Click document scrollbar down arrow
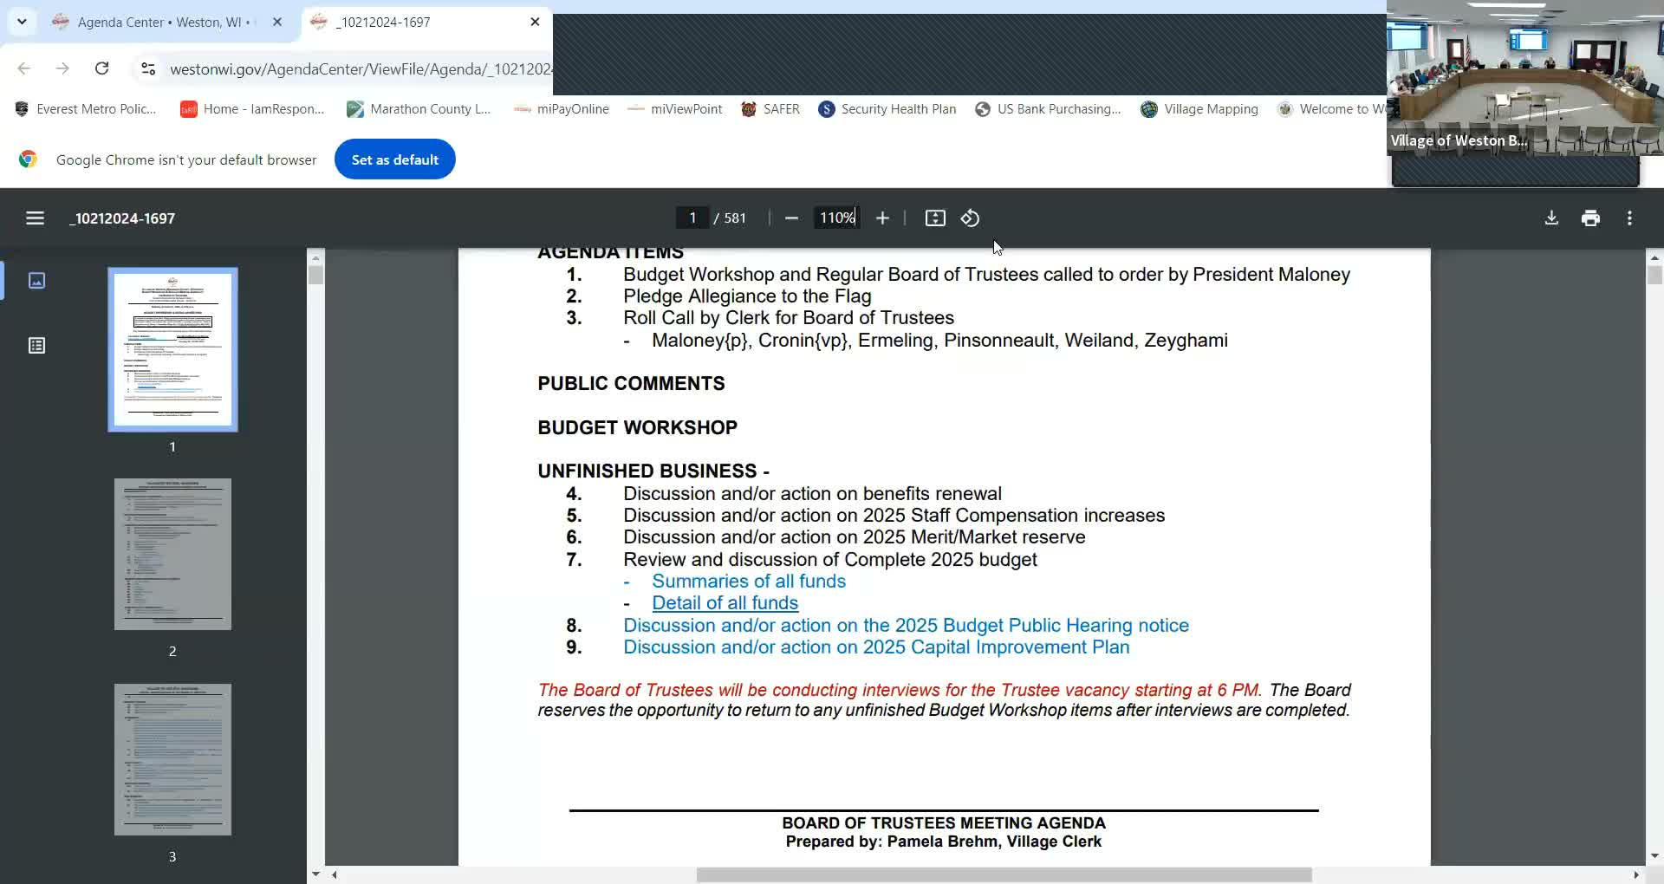 [1654, 856]
